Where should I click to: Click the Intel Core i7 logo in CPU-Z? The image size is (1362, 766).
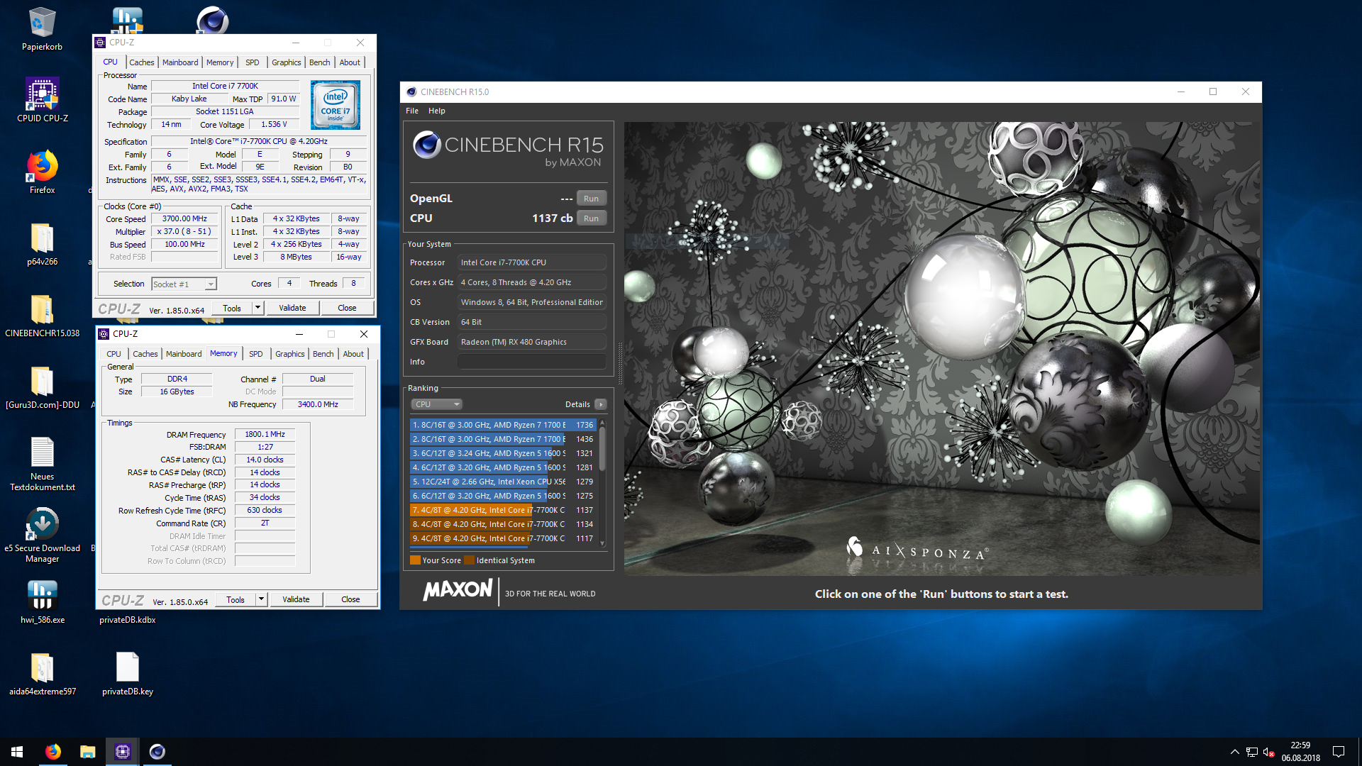tap(336, 105)
